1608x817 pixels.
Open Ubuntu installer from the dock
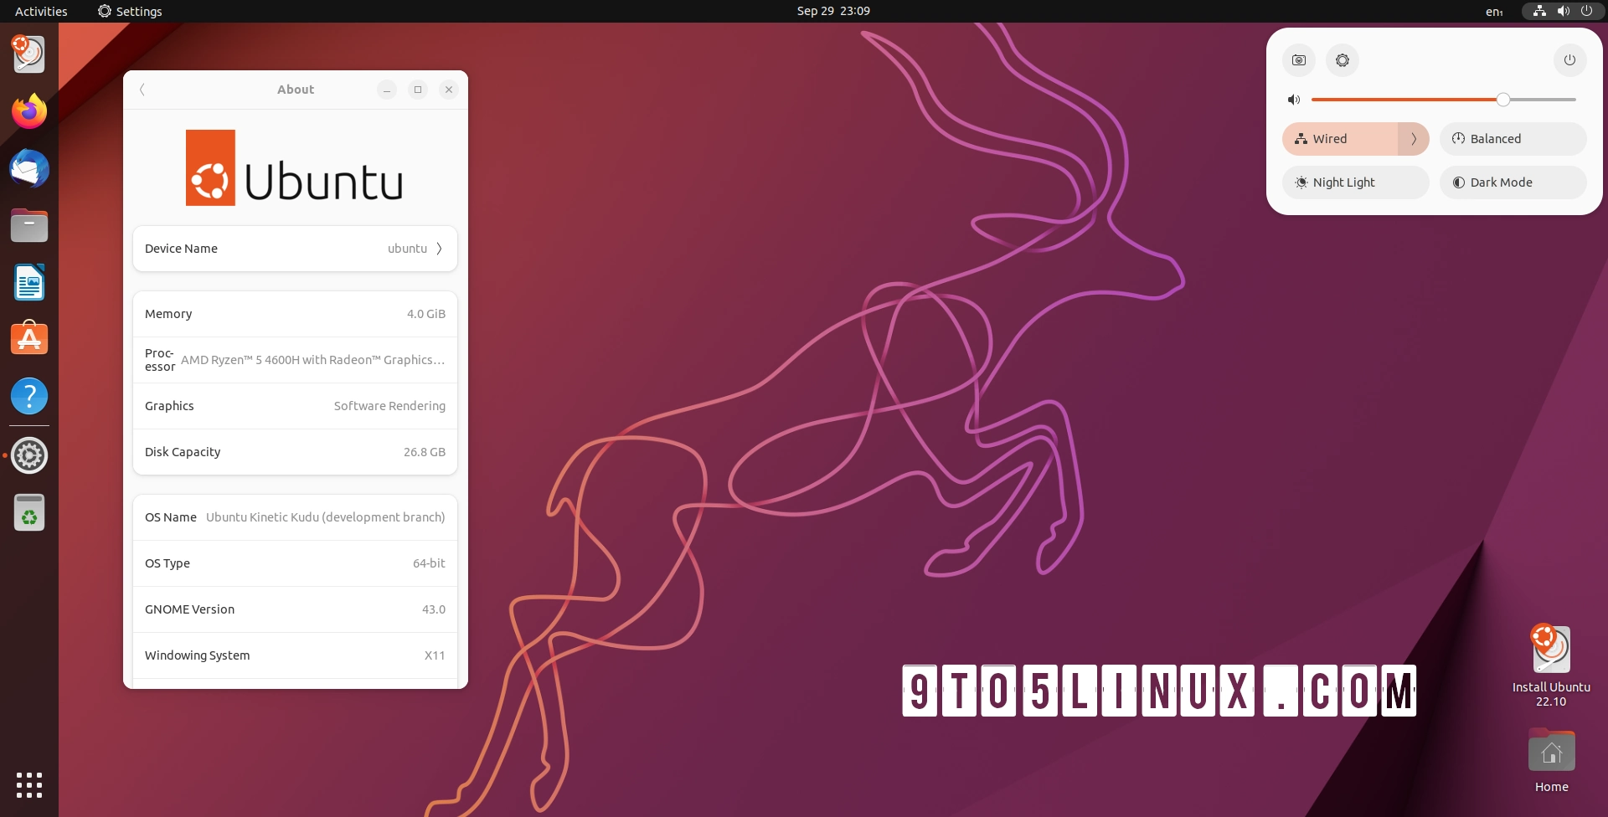tap(29, 54)
